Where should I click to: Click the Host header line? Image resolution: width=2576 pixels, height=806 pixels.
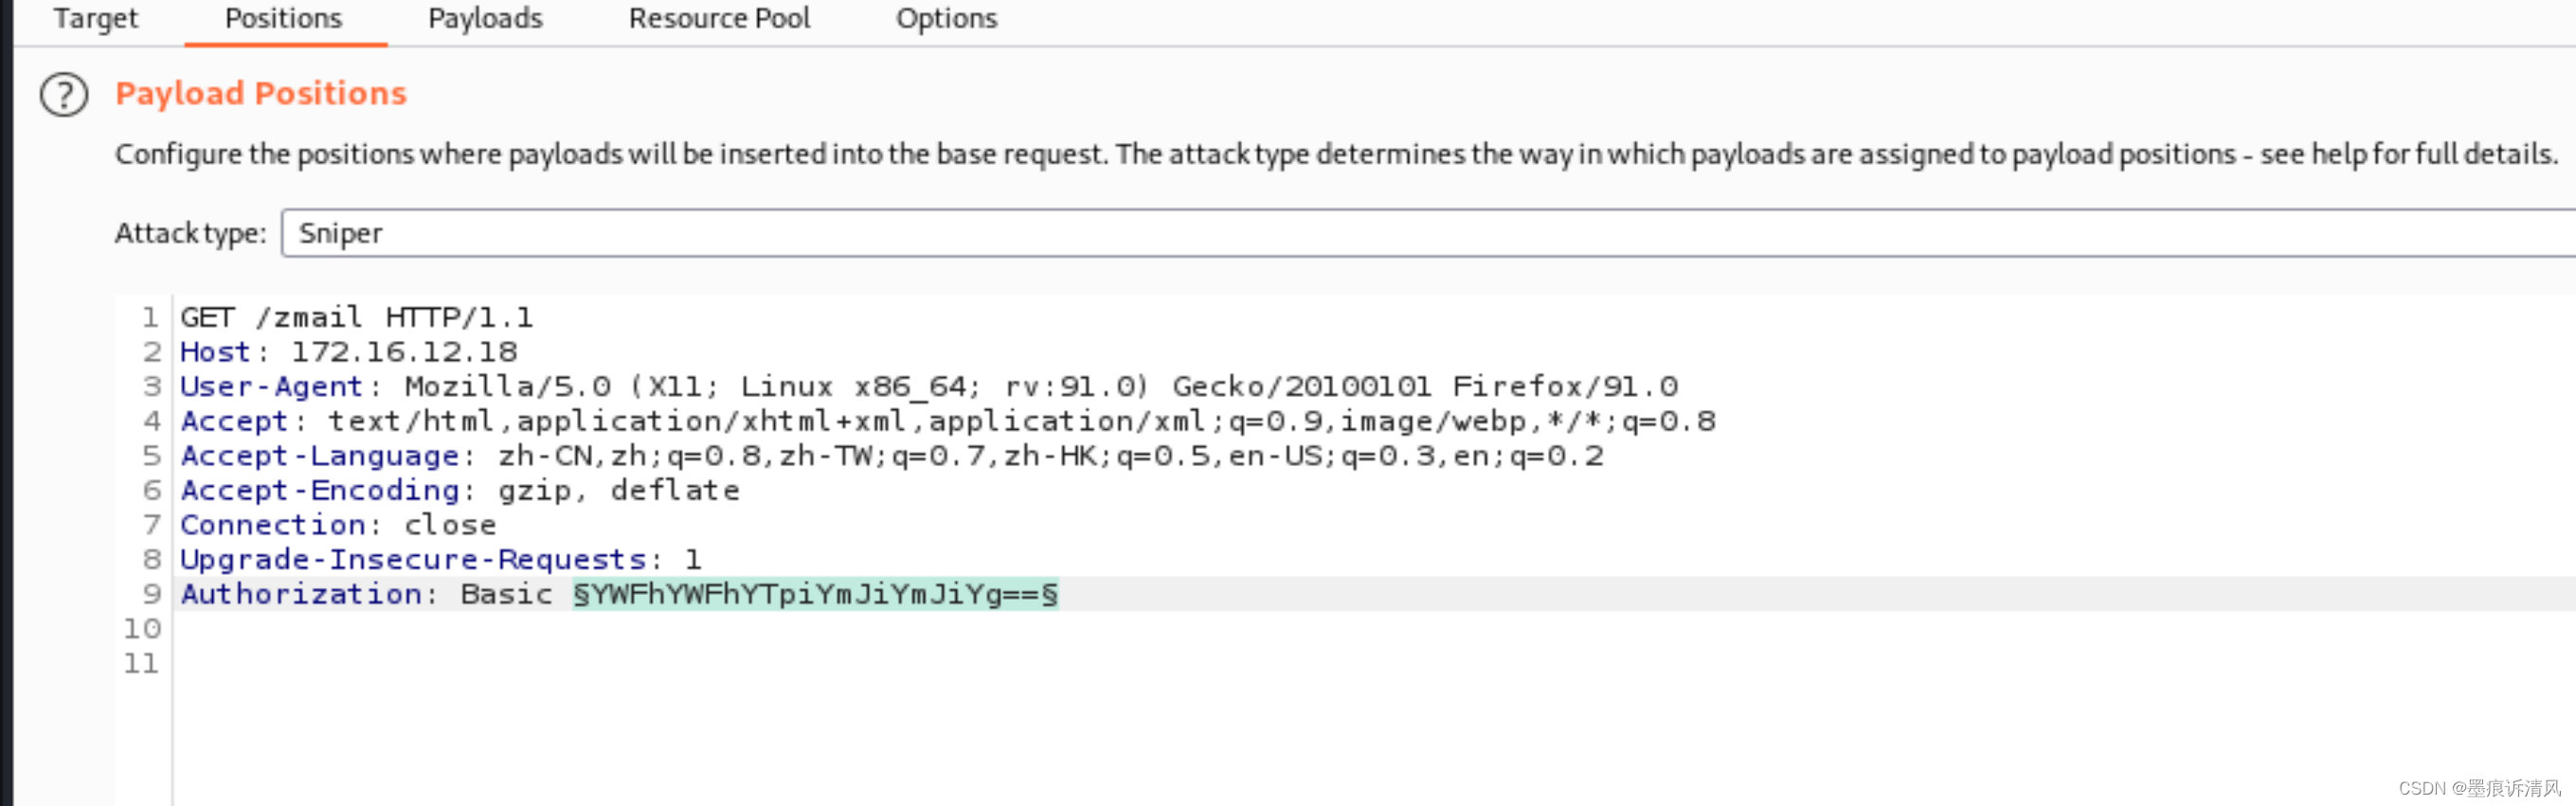click(x=348, y=351)
